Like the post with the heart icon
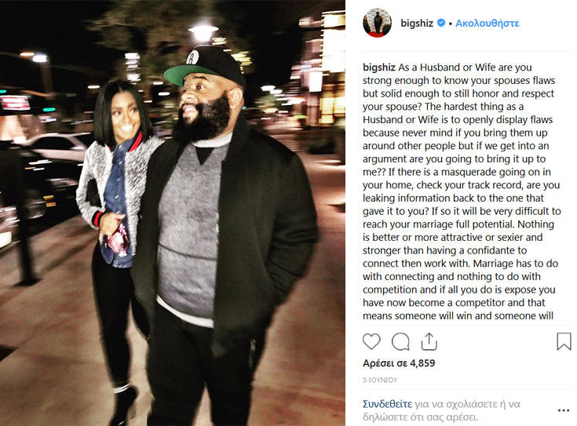Viewport: 577px width, 426px height. [371, 341]
